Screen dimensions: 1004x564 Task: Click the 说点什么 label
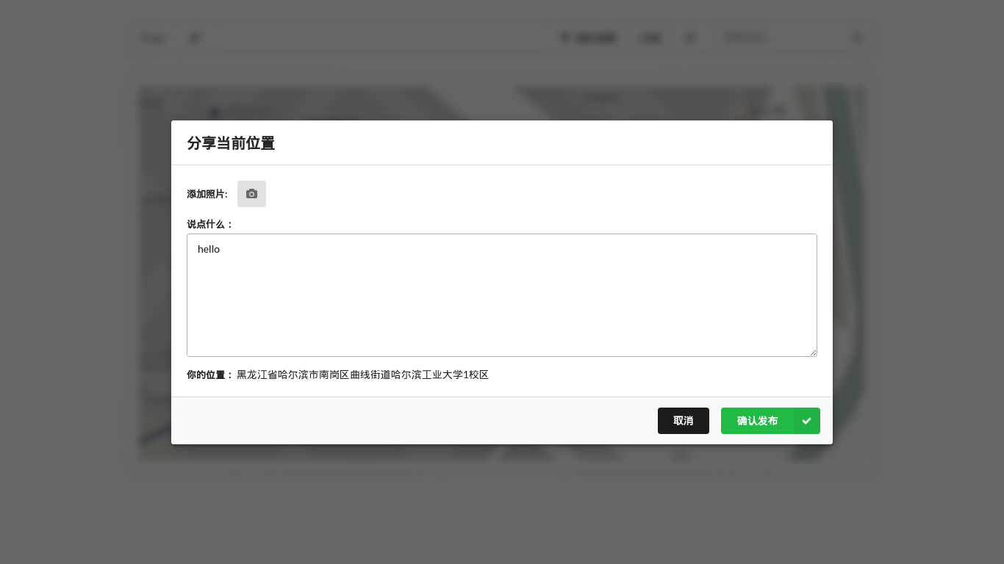point(210,224)
